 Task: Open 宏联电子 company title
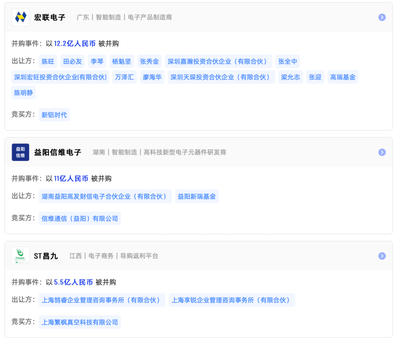pyautogui.click(x=50, y=18)
